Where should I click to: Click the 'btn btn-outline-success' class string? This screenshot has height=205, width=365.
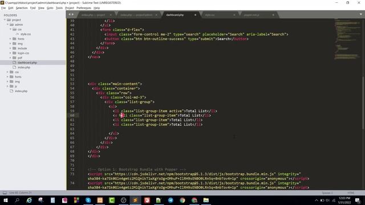[160, 39]
